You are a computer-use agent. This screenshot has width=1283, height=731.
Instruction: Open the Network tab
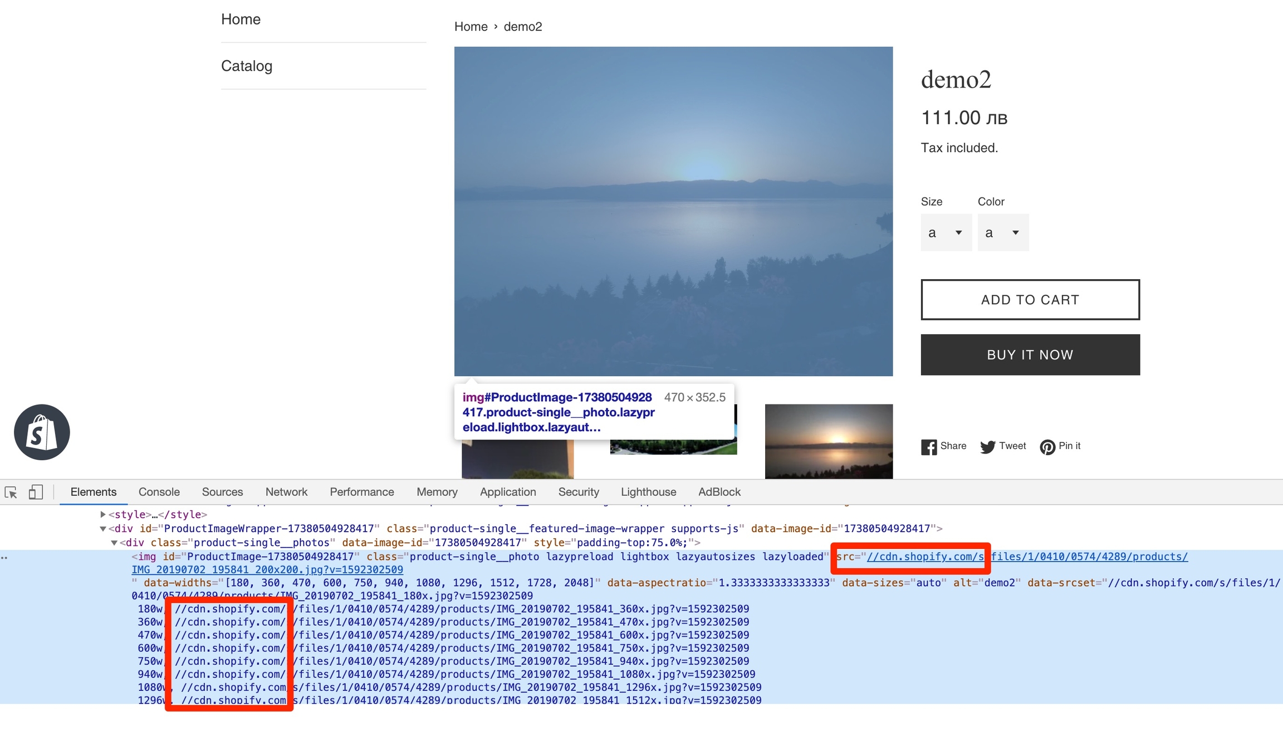[x=286, y=492]
